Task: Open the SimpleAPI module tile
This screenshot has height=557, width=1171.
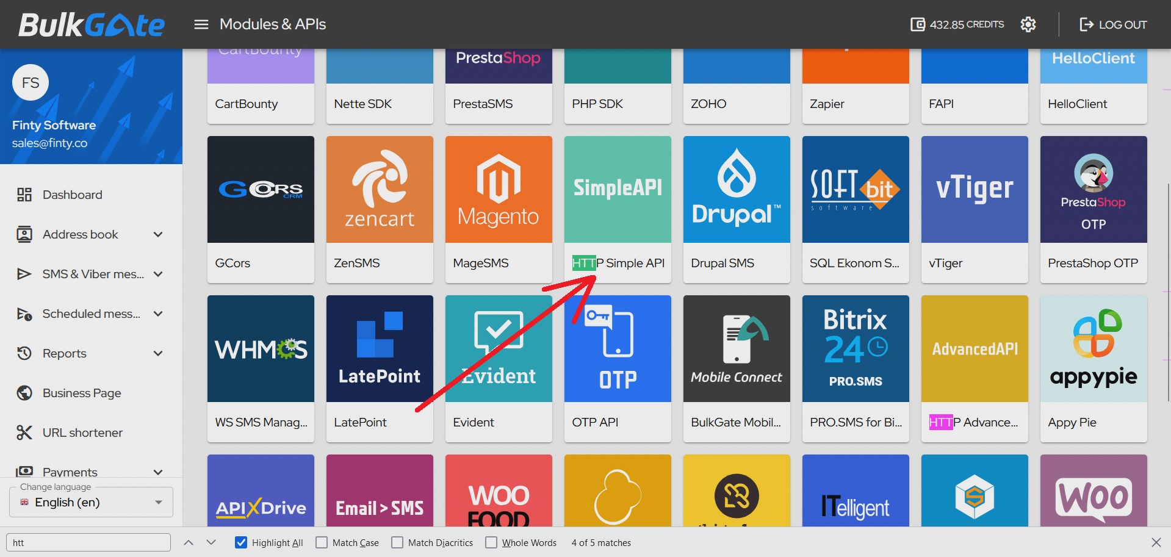Action: 618,209
